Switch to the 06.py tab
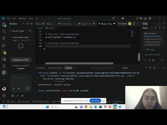 point(49,24)
